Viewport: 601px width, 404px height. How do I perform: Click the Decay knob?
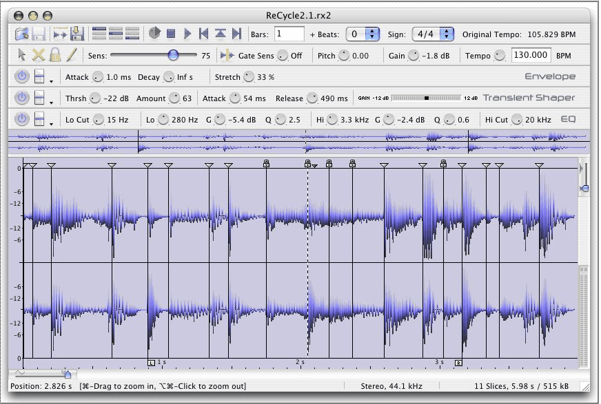pos(169,77)
